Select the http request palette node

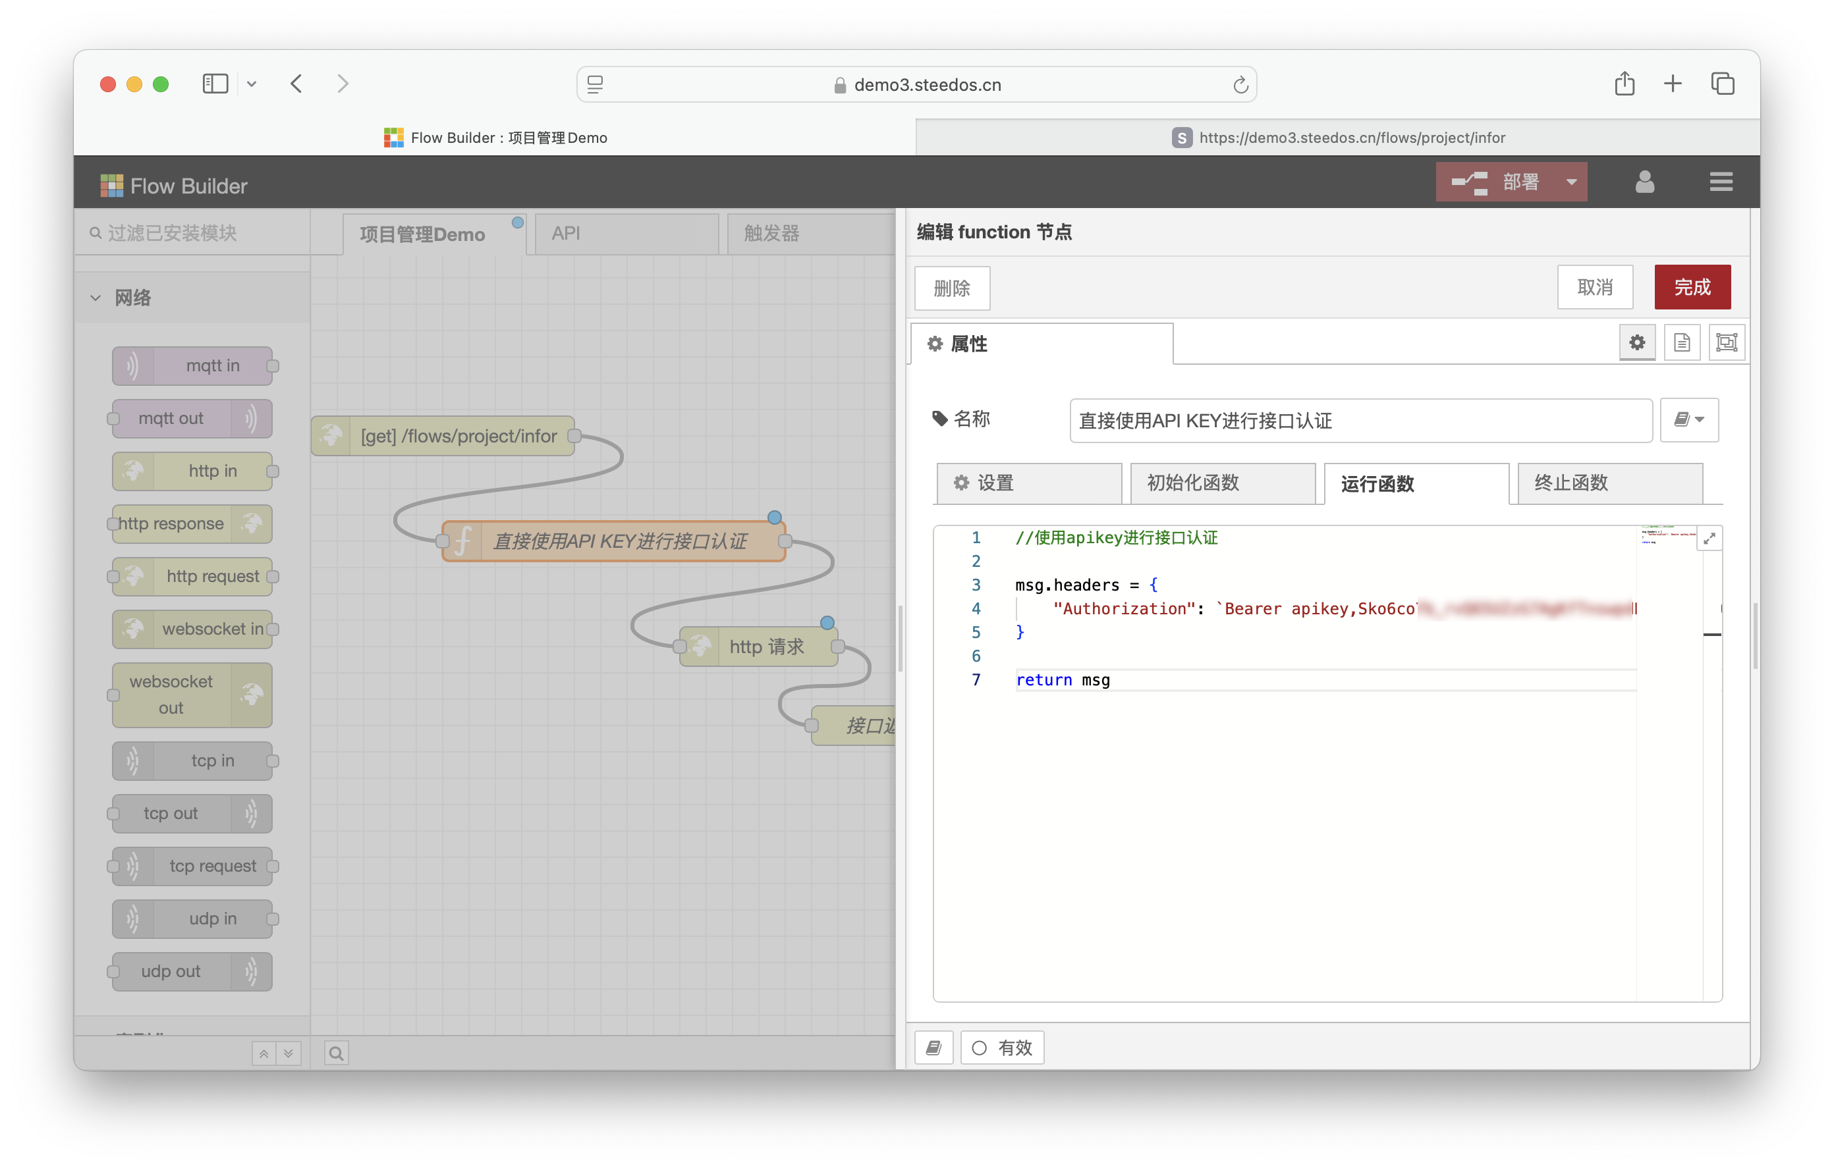click(192, 576)
